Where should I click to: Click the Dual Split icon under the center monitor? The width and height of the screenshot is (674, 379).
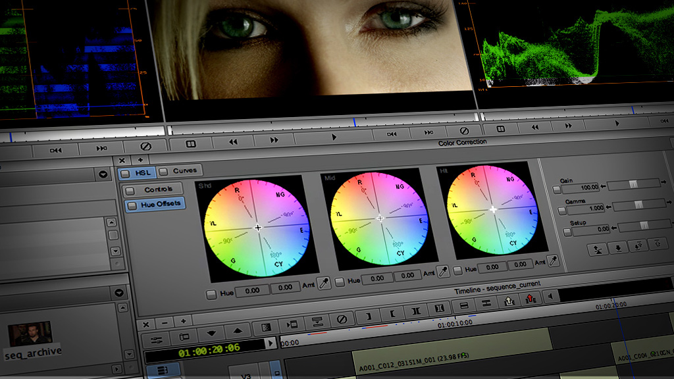point(190,143)
